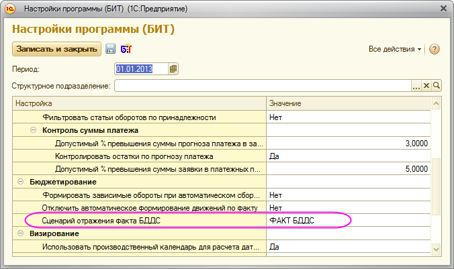Image resolution: width=454 pixels, height=269 pixels.
Task: Click the Период date input field
Action: point(141,69)
